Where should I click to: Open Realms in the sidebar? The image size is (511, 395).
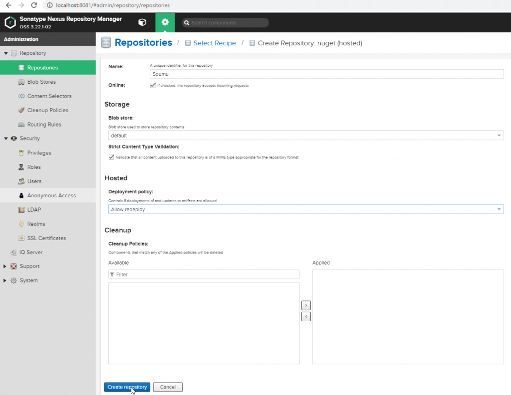click(x=48, y=224)
